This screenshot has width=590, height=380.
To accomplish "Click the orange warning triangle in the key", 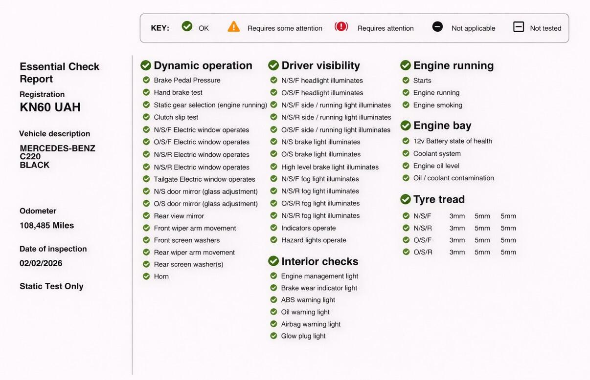I will [x=234, y=27].
